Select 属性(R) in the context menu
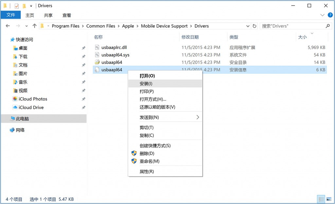Screen dimensions: 335x204 pyautogui.click(x=165, y=171)
